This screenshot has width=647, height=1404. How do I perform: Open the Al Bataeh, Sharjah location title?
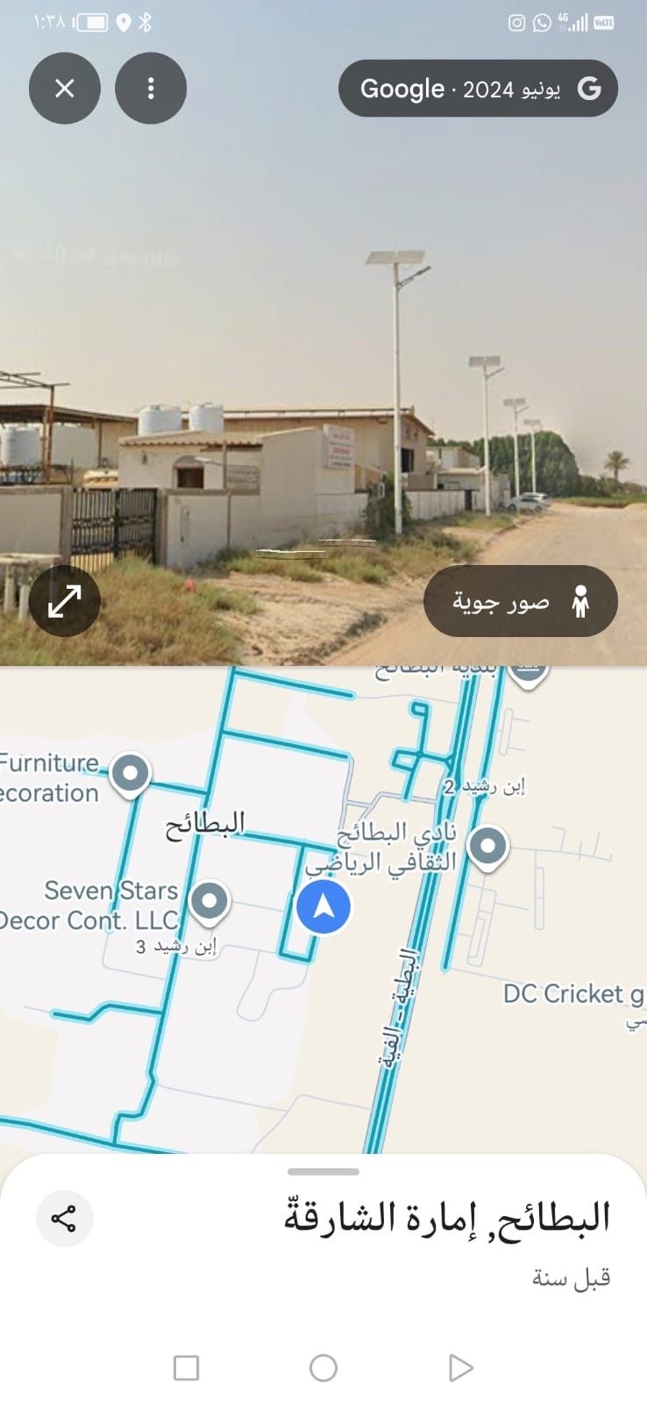tap(446, 1218)
